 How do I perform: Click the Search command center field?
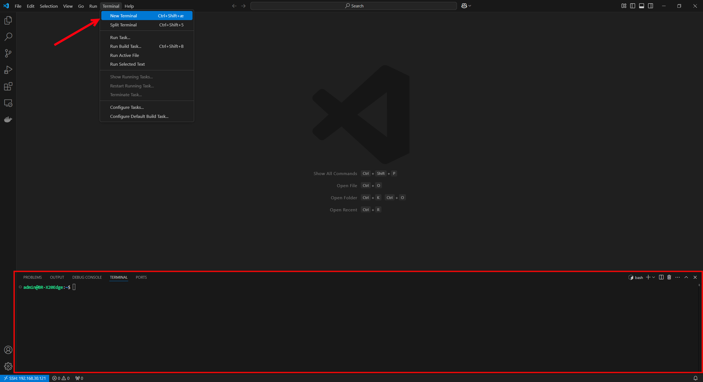click(x=354, y=6)
